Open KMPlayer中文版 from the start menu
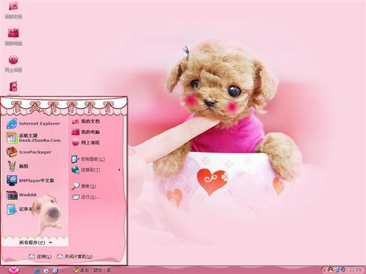 pos(30,180)
